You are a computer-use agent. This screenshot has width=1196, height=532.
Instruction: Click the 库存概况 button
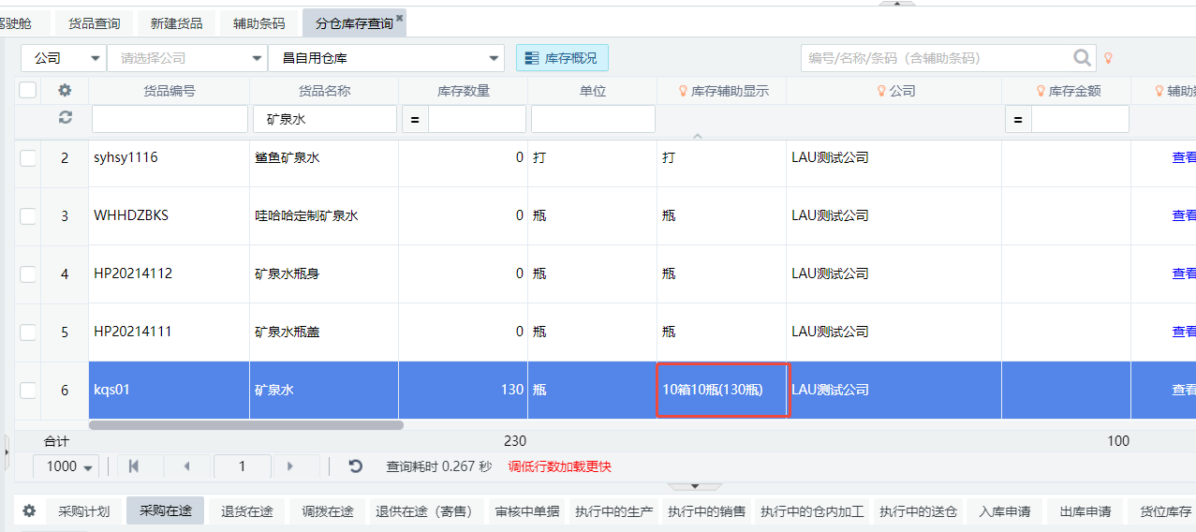point(562,58)
